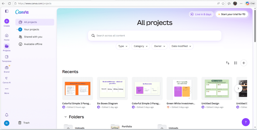The image size is (257, 130).
Task: Click the purple Create plus button
Action: (7, 21)
